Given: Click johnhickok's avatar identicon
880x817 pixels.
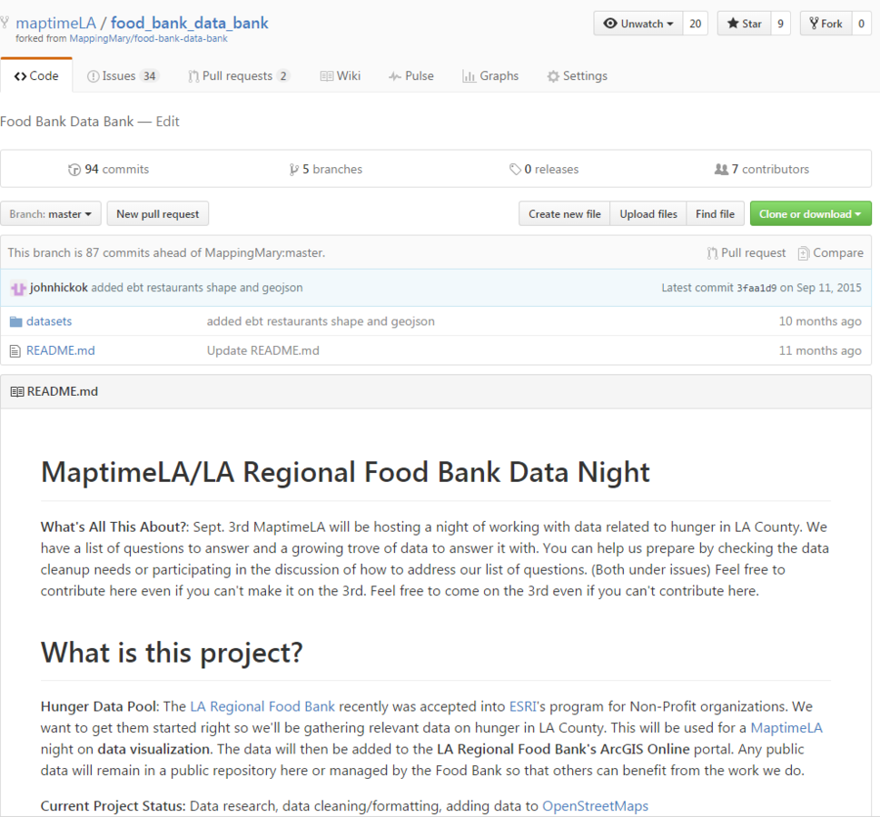Looking at the screenshot, I should pos(18,289).
